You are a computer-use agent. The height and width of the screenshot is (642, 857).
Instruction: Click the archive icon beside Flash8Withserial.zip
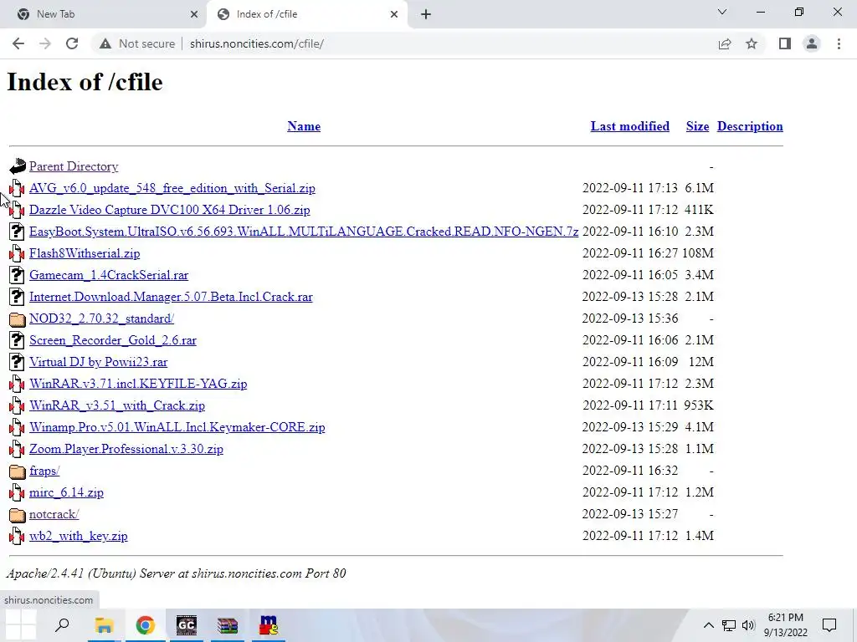point(17,253)
